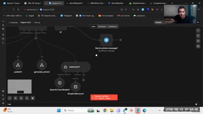Click the canvas minimap thumbnail
The image size is (203, 114).
[20, 86]
